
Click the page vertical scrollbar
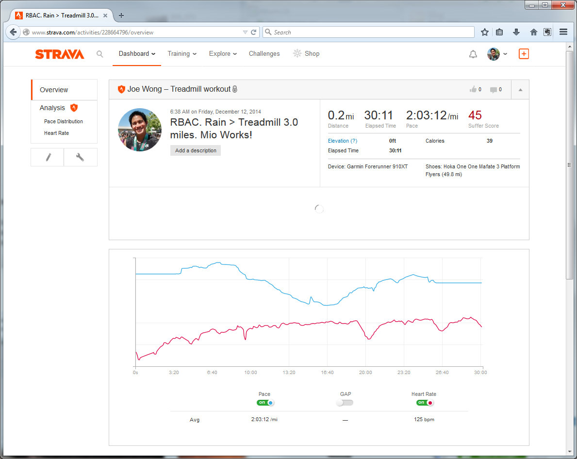(570, 165)
